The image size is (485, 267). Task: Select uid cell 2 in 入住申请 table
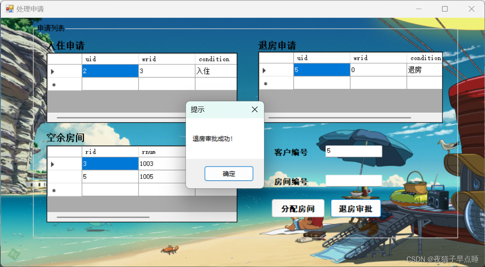pos(110,71)
